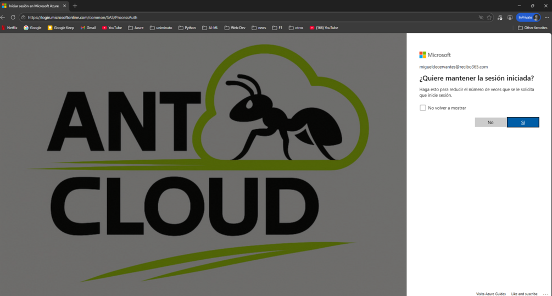Open the screenshot web capture icon
This screenshot has width=552, height=296.
[510, 17]
